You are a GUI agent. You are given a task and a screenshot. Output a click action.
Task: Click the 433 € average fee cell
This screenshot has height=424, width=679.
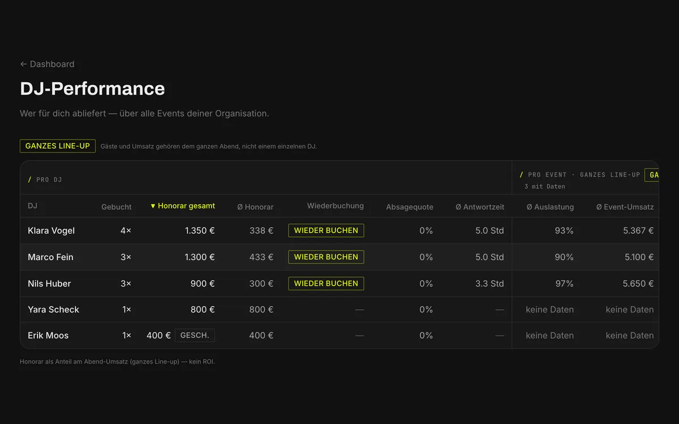tap(261, 257)
